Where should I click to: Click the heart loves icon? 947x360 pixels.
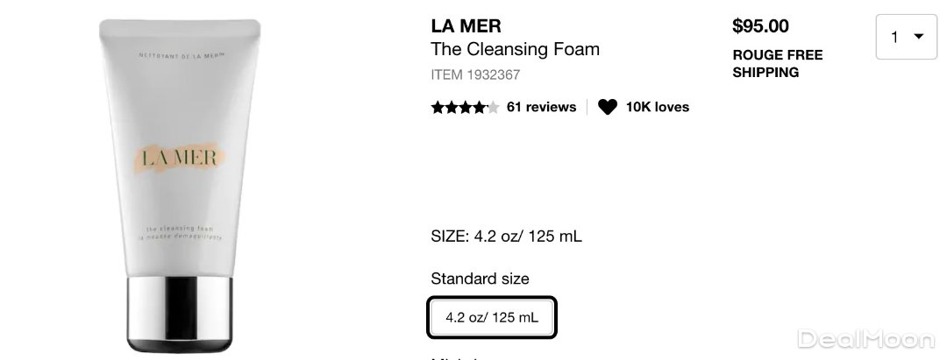tap(608, 107)
